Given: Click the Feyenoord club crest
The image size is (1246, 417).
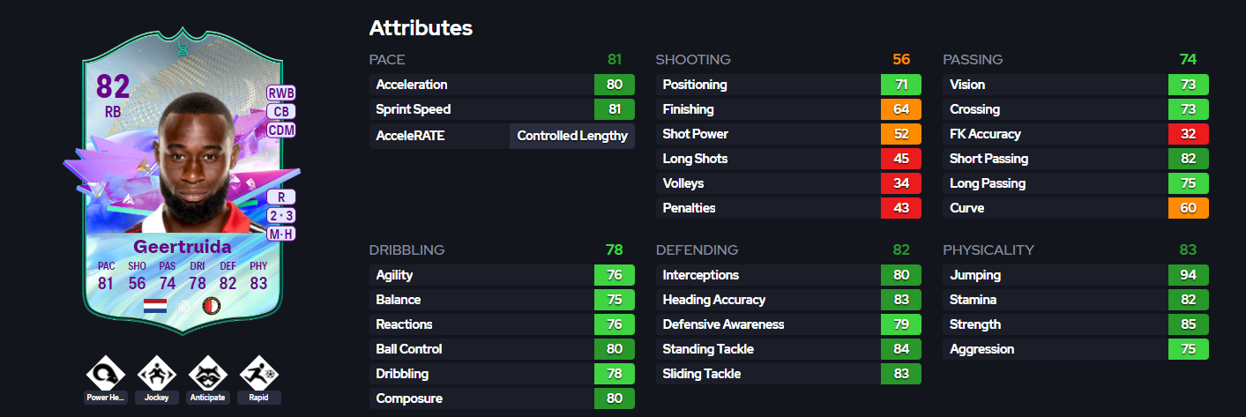Looking at the screenshot, I should 211,306.
